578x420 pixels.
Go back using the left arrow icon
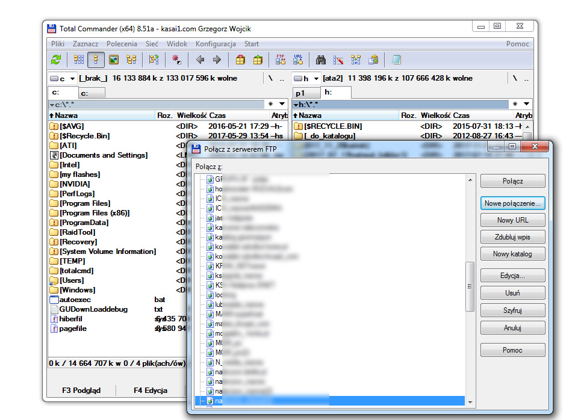(200, 60)
